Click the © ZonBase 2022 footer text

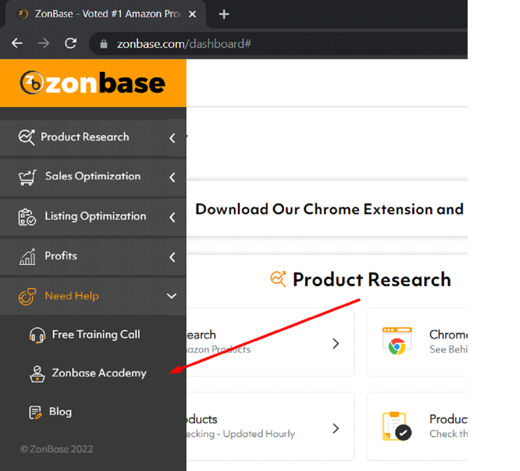coord(57,449)
